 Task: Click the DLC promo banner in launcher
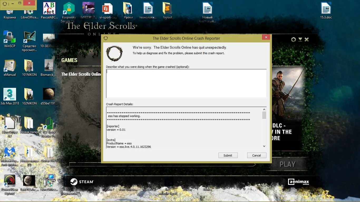coord(288,108)
